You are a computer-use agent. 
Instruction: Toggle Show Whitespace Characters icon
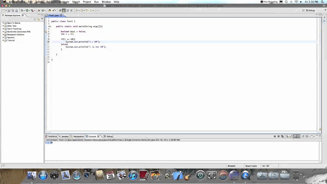[71, 10]
